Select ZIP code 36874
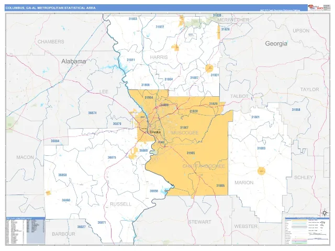Image resolution: width=335 pixels, height=251 pixels. (92, 113)
